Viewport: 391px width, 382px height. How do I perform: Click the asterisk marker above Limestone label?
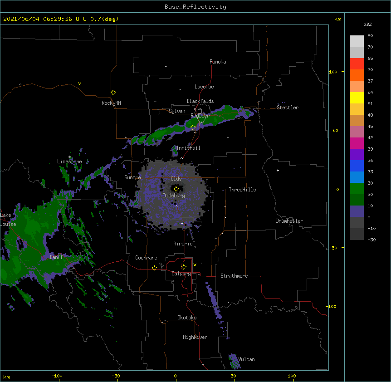70,157
